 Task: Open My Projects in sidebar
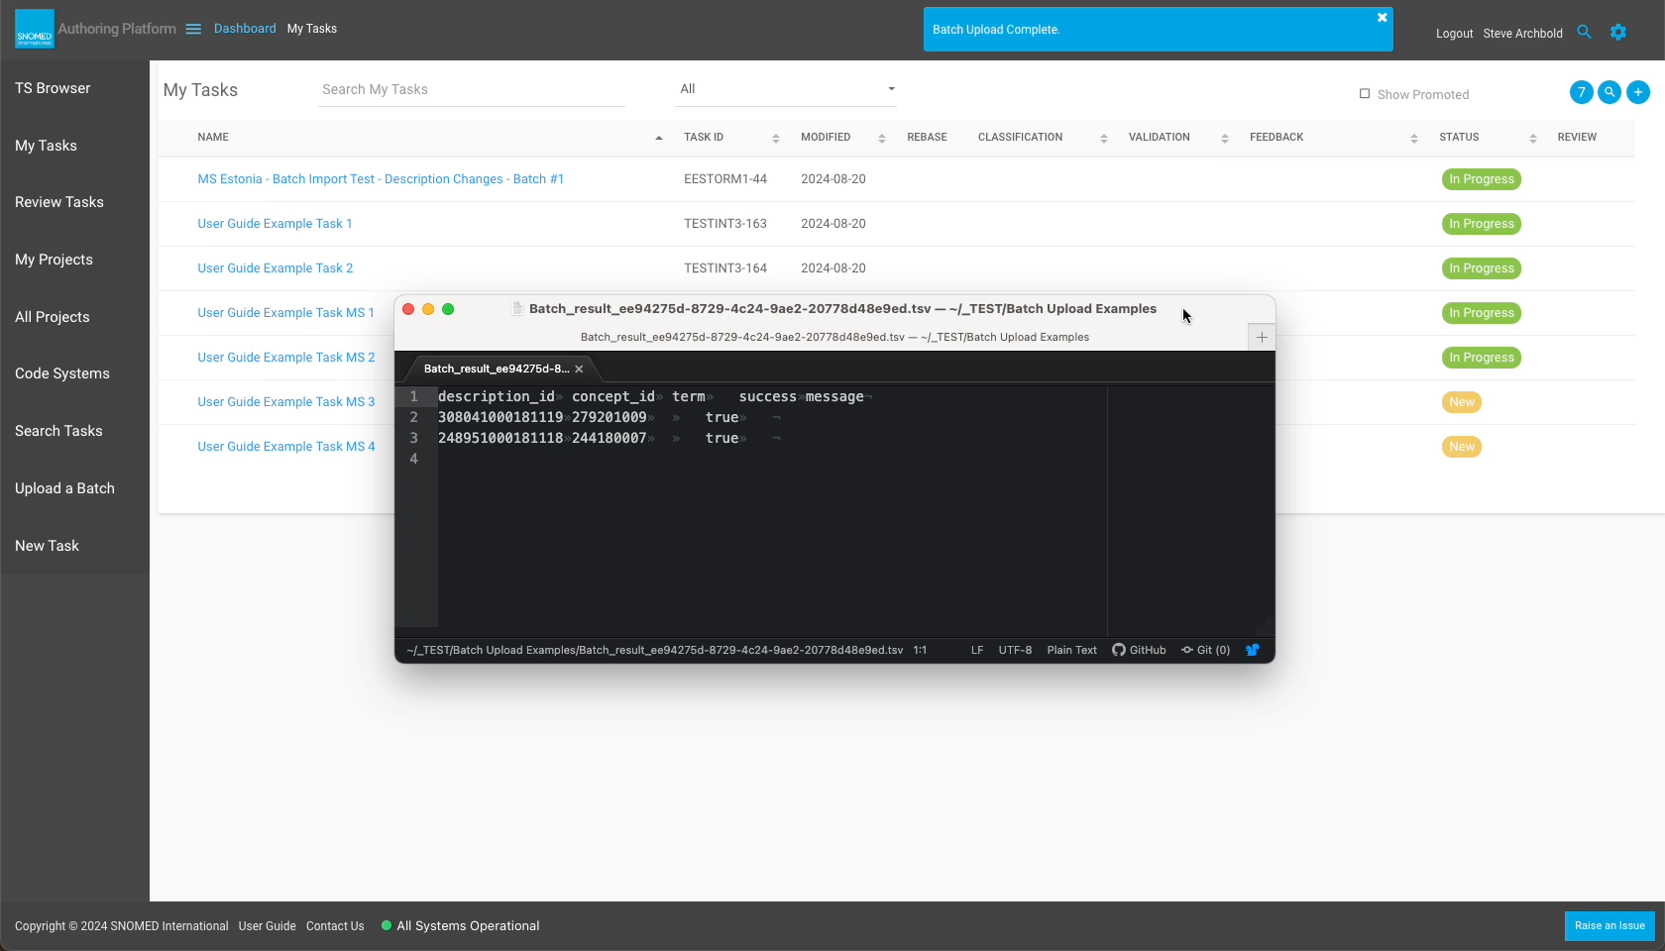coord(54,260)
